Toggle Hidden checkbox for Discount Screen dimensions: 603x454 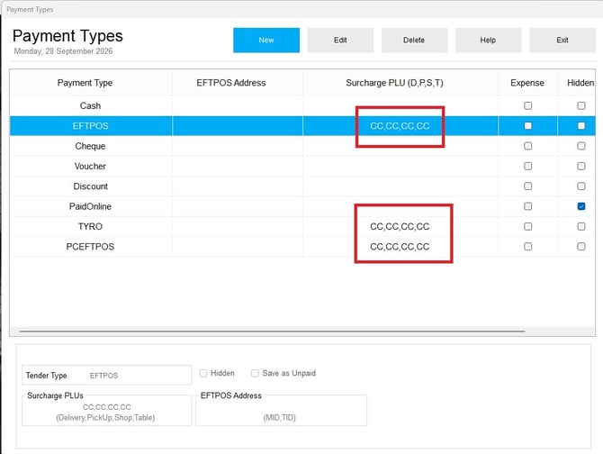click(581, 186)
